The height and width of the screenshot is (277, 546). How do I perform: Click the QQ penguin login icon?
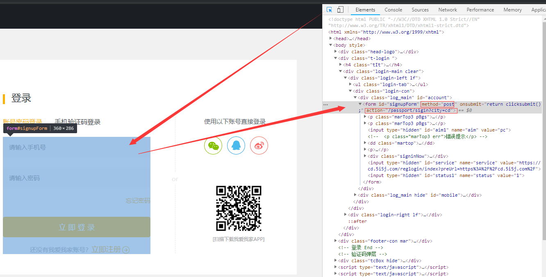236,145
